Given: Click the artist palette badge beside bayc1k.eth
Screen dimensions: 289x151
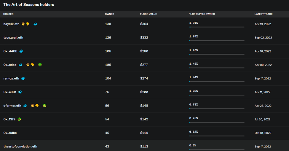Looking at the screenshot, I should [x=28, y=24].
